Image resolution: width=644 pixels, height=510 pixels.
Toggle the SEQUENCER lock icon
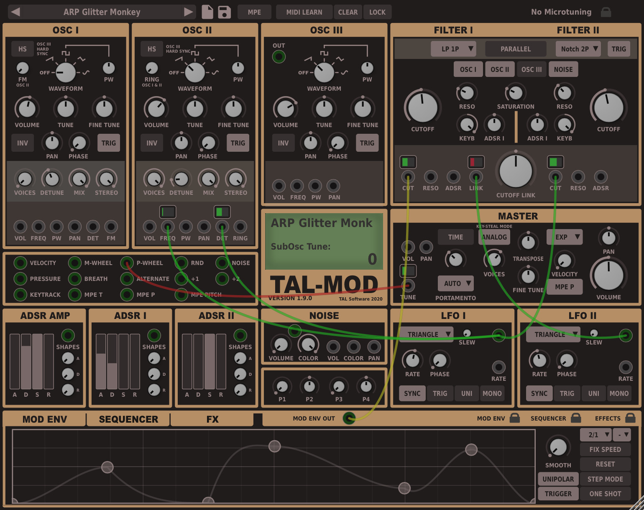point(576,418)
